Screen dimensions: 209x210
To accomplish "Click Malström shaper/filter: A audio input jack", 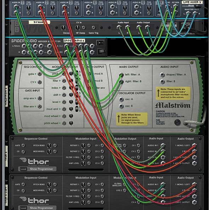I will (x=162, y=75).
